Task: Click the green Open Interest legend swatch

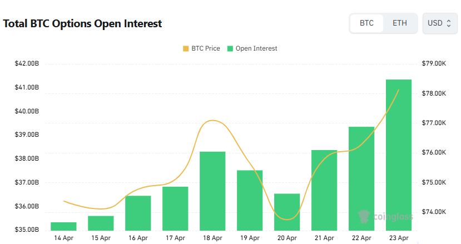Action: pos(230,48)
